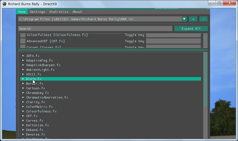Click the plus button to add preset

(193, 19)
